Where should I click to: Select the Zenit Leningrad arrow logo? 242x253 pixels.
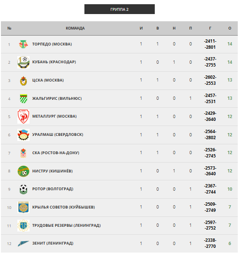(x=23, y=244)
